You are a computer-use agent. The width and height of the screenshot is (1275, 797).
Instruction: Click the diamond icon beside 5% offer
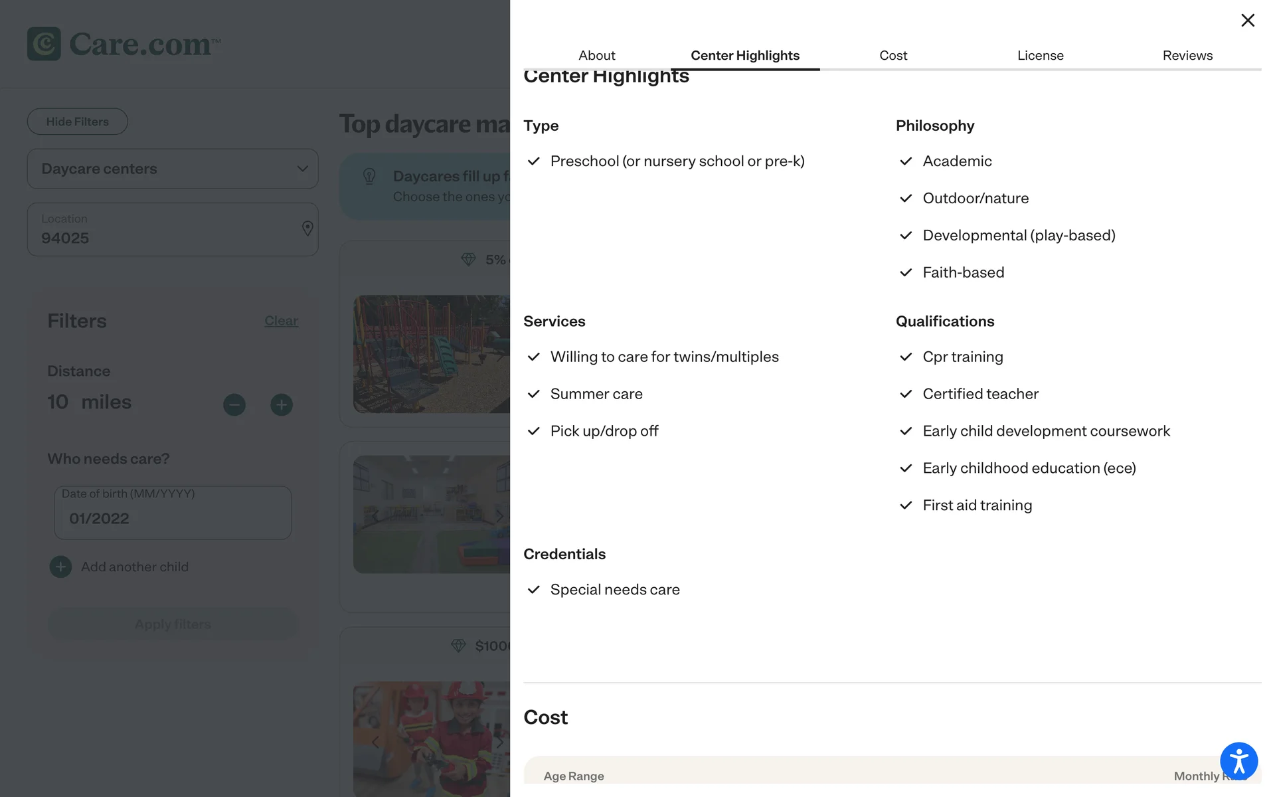click(468, 260)
